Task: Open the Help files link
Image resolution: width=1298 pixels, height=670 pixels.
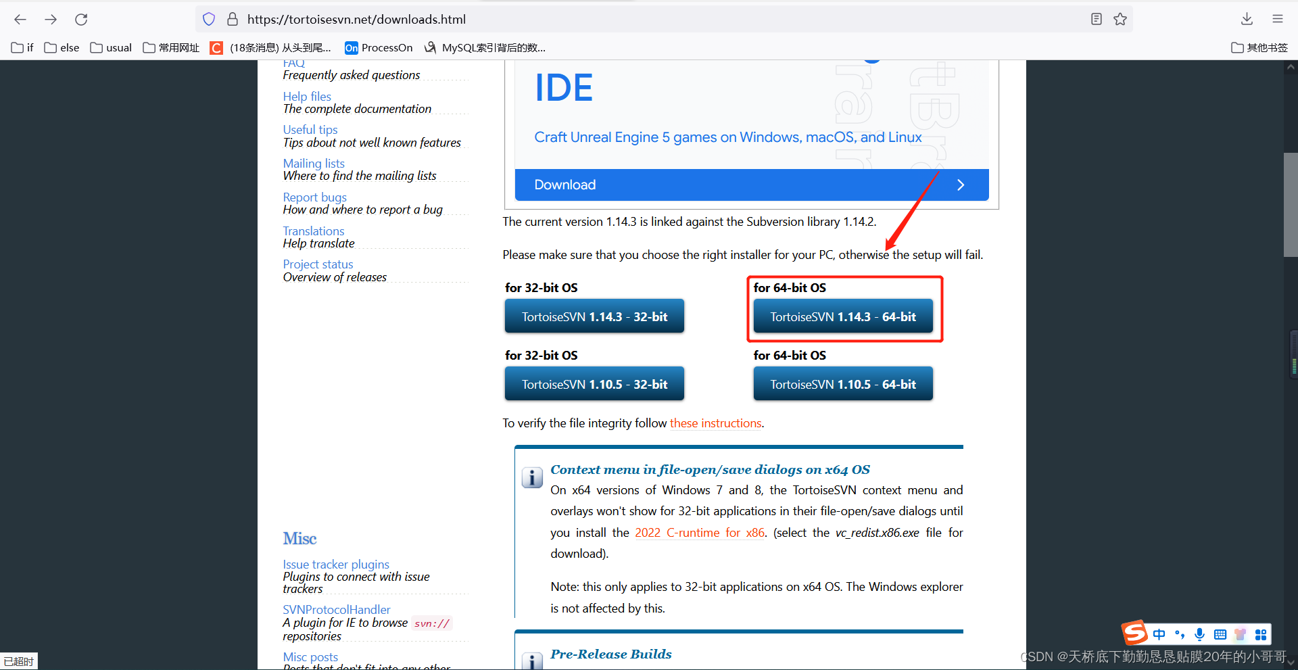Action: [x=307, y=97]
